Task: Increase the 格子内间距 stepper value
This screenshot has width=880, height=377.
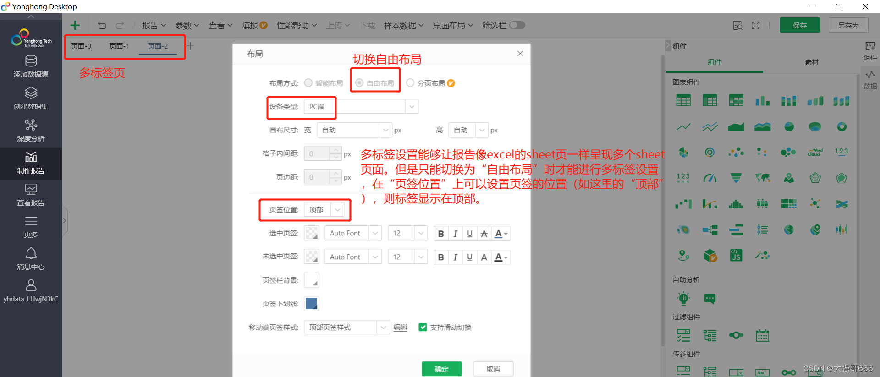Action: [336, 150]
